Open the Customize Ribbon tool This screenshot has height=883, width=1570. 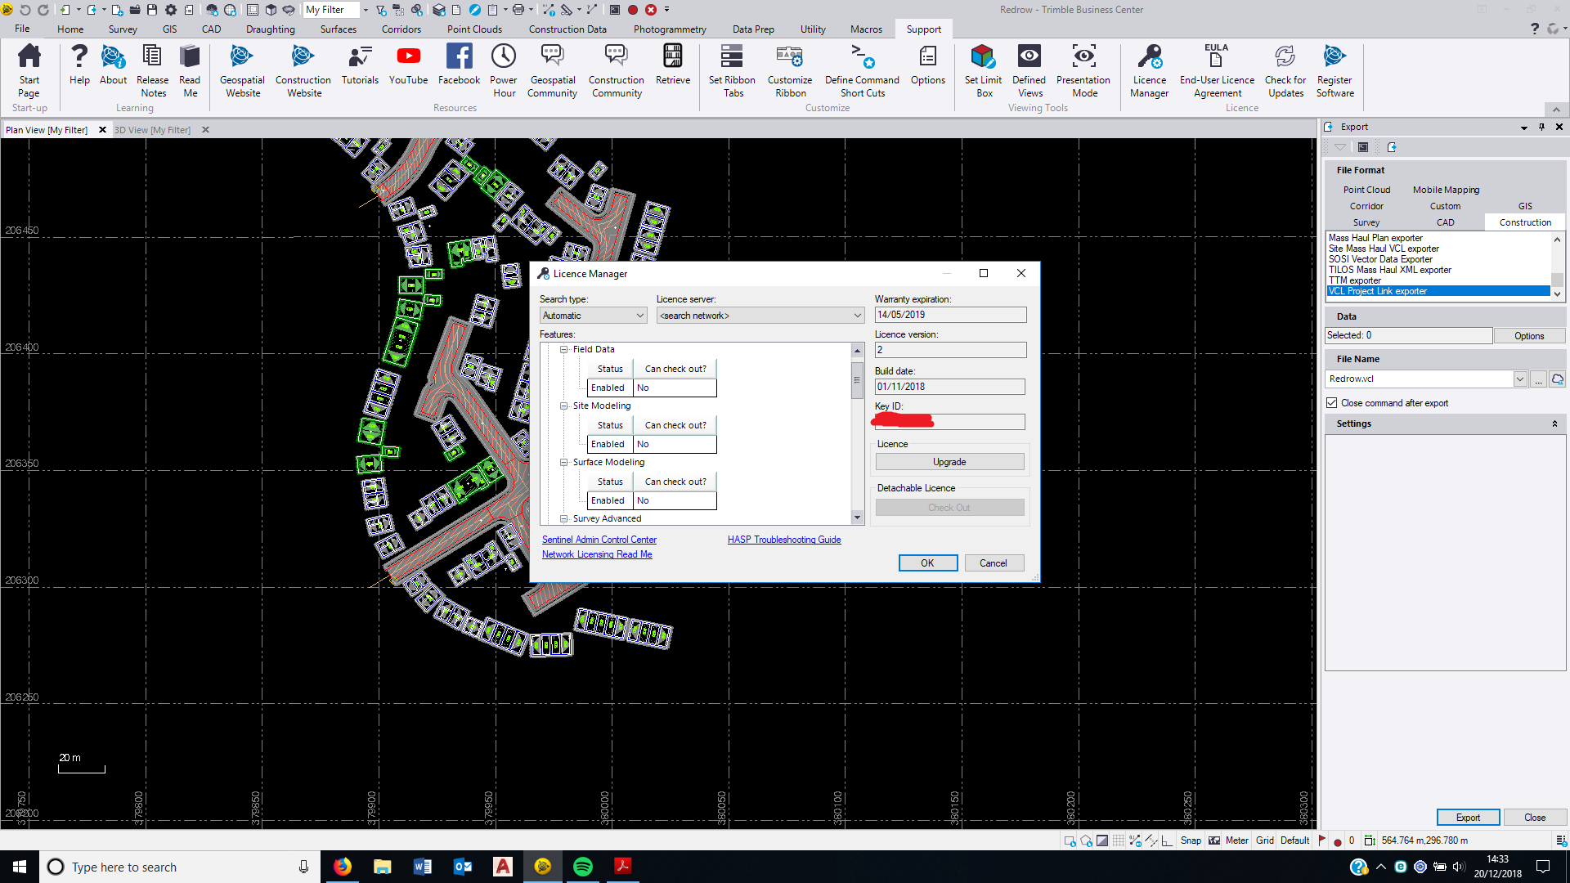coord(790,69)
